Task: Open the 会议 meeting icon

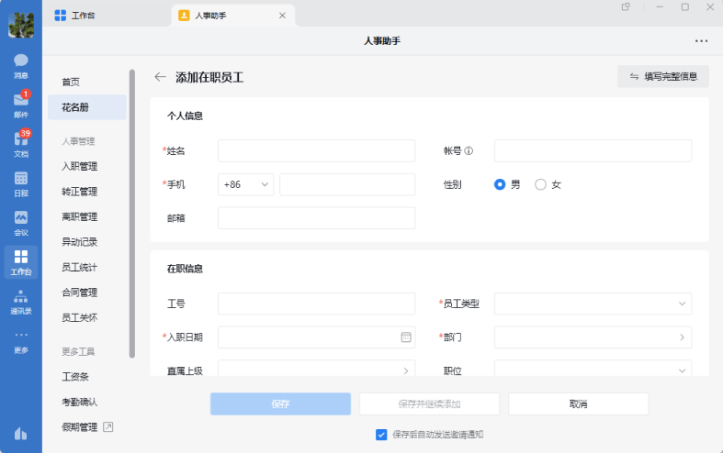Action: [x=21, y=223]
